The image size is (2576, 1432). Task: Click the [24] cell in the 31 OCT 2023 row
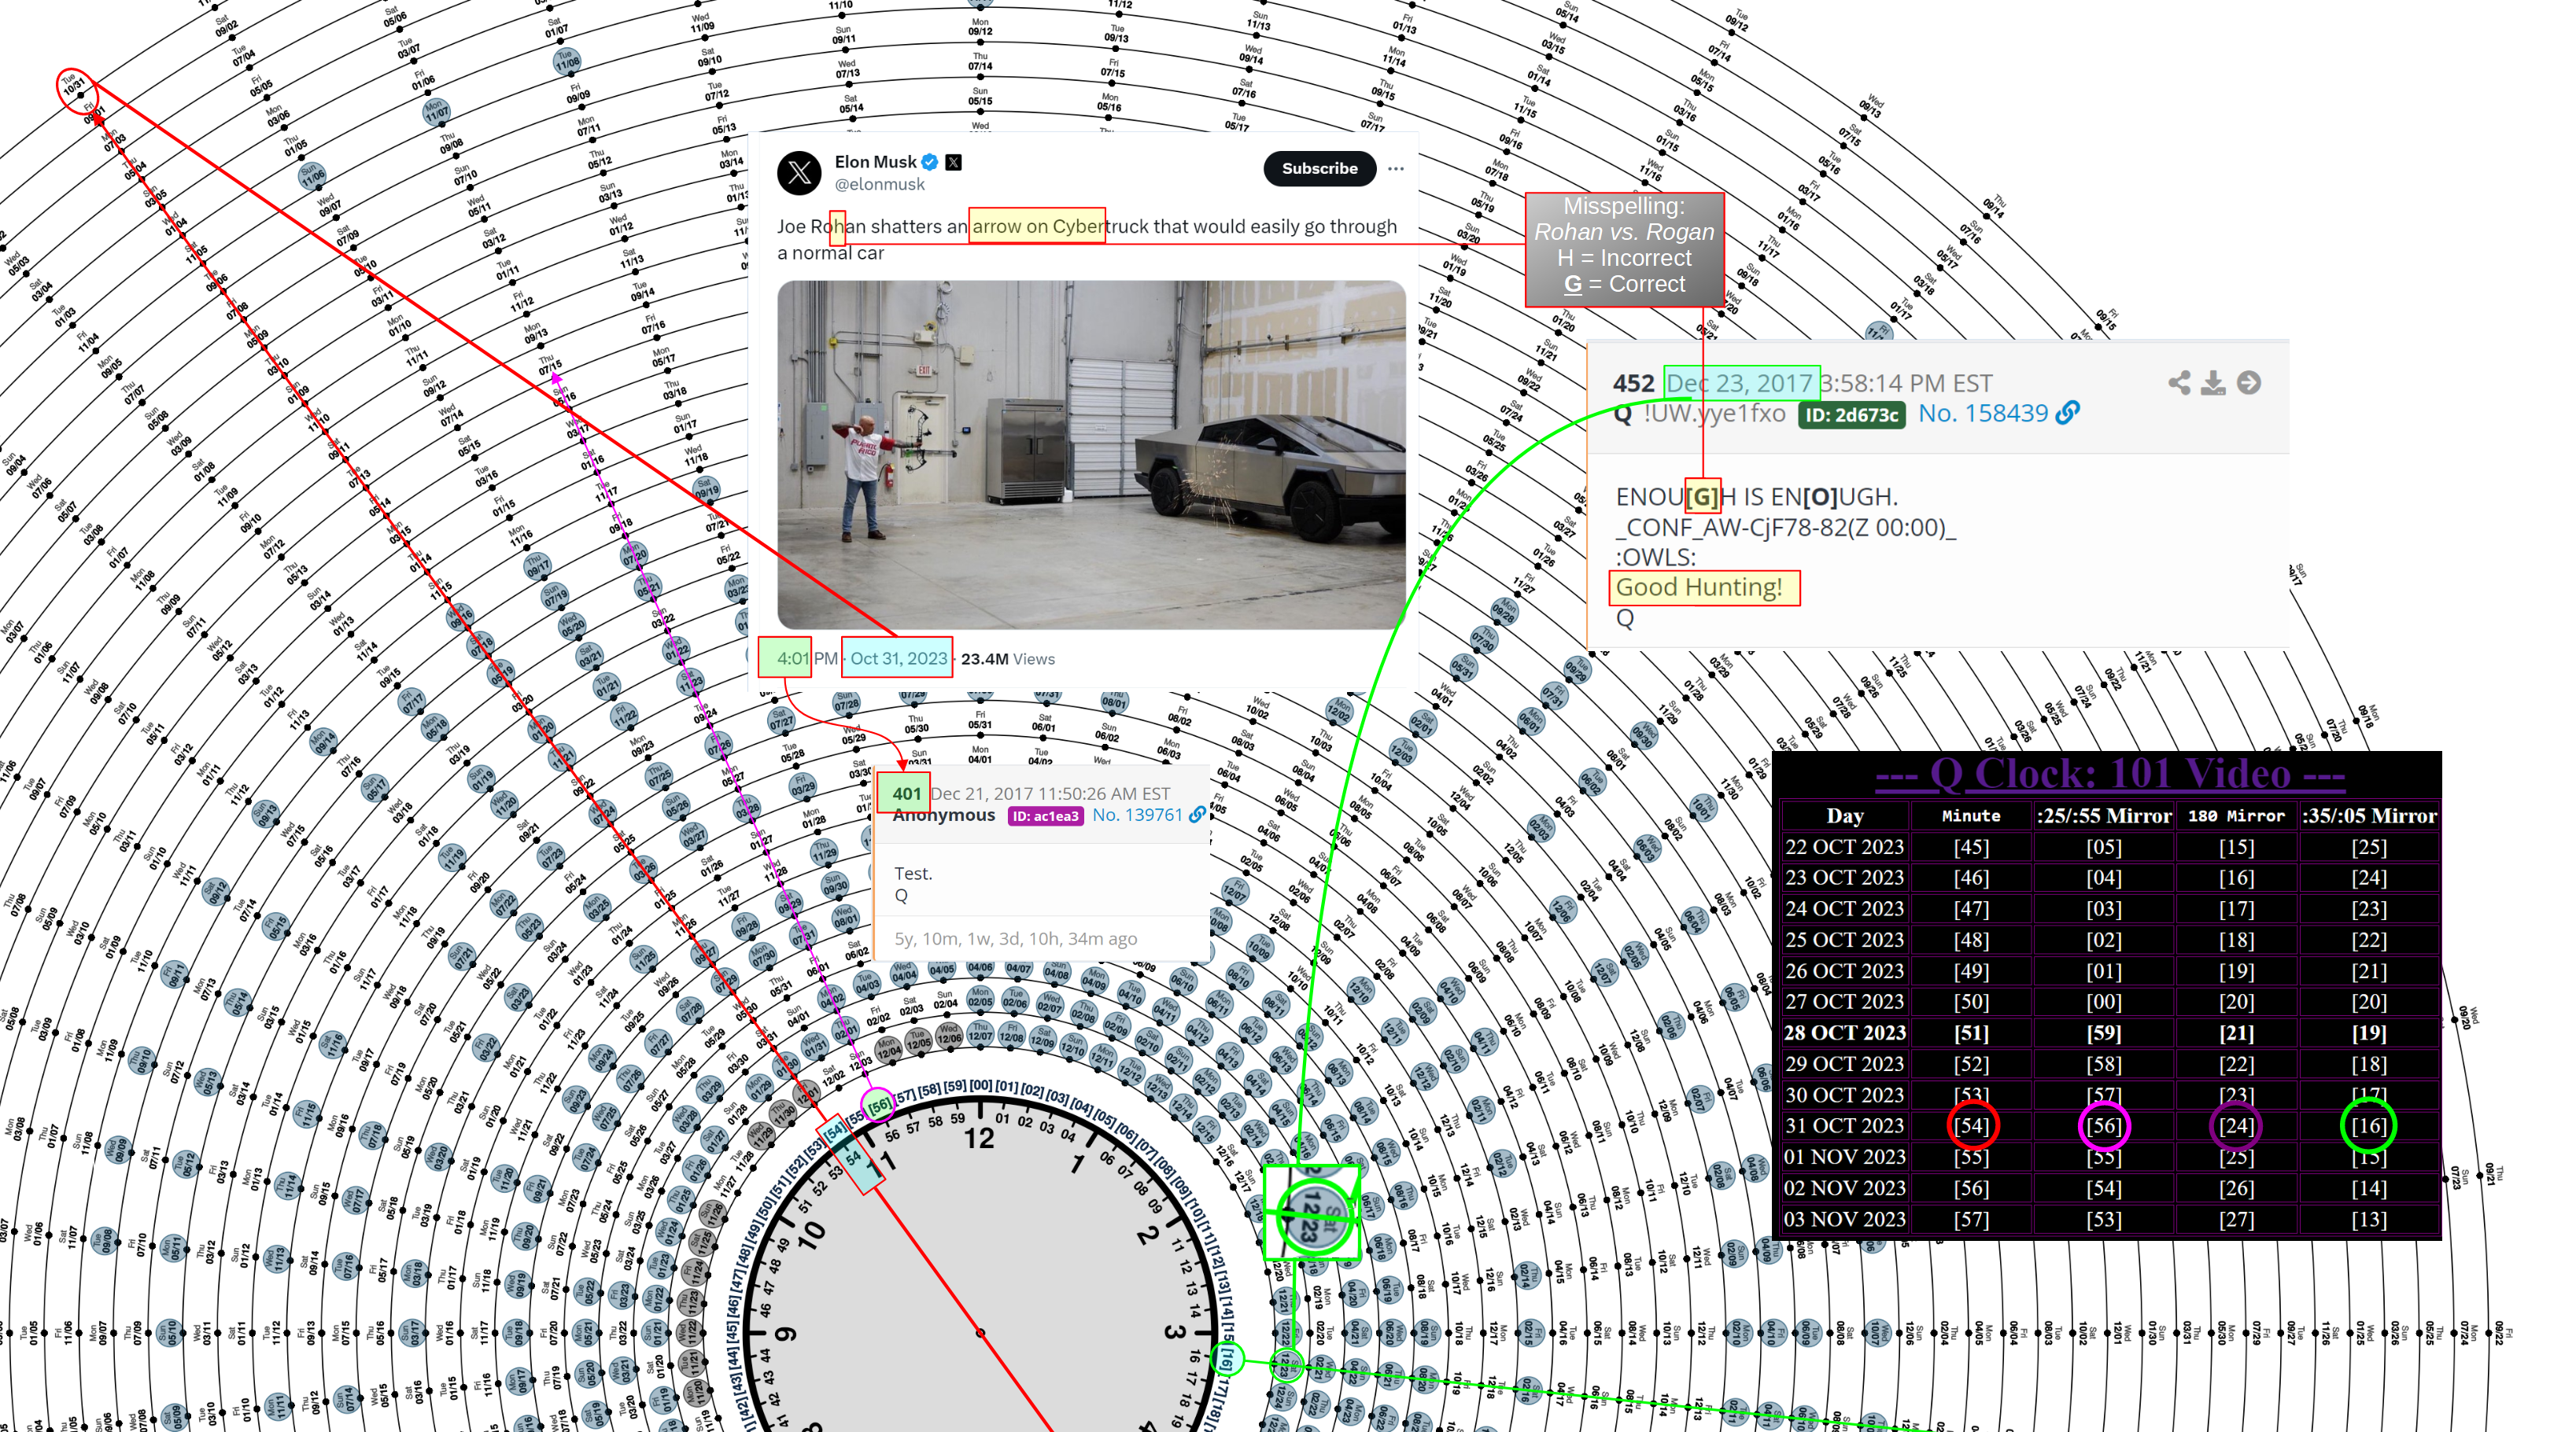tap(2235, 1125)
